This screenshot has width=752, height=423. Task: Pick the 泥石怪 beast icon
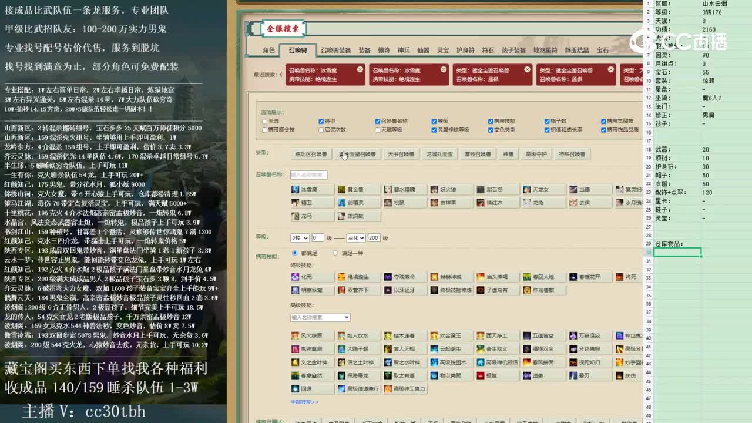coord(497,190)
